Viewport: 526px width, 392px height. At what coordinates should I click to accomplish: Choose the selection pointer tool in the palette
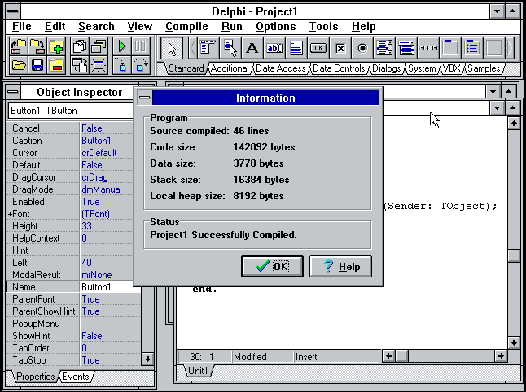(172, 48)
